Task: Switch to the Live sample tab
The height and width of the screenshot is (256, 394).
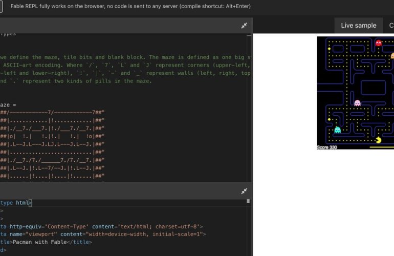Action: (358, 25)
